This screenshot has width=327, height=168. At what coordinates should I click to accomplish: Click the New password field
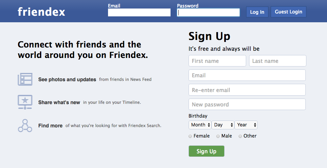coord(247,104)
